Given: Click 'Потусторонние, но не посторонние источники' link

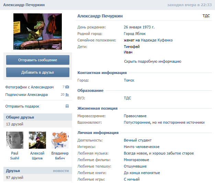Looking at the screenshot, I should pos(164,122).
